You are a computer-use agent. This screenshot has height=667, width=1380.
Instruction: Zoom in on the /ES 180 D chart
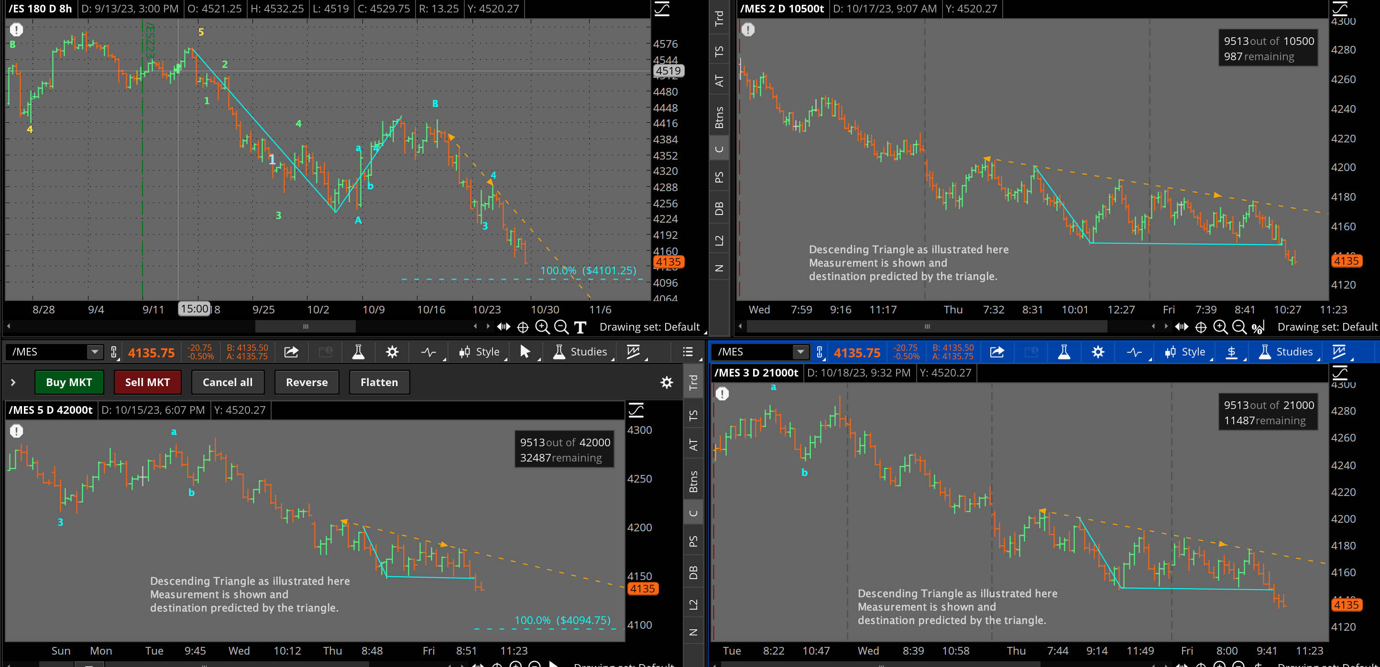[542, 326]
